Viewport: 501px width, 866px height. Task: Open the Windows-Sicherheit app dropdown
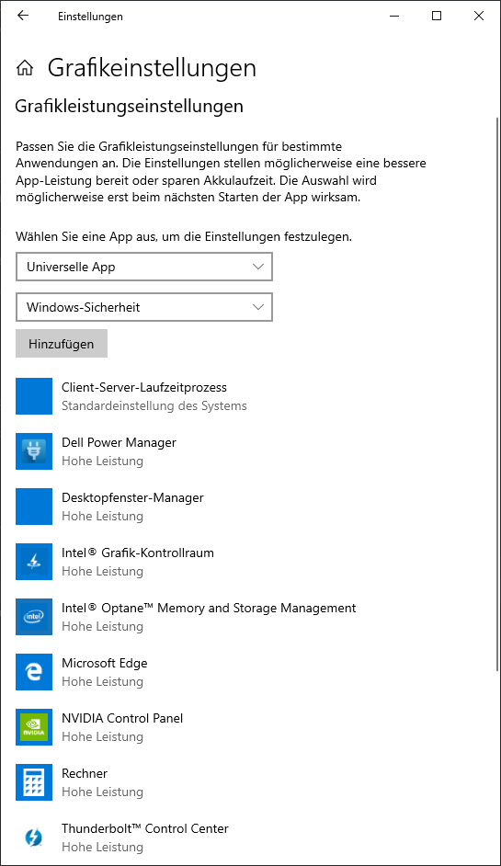pos(144,307)
